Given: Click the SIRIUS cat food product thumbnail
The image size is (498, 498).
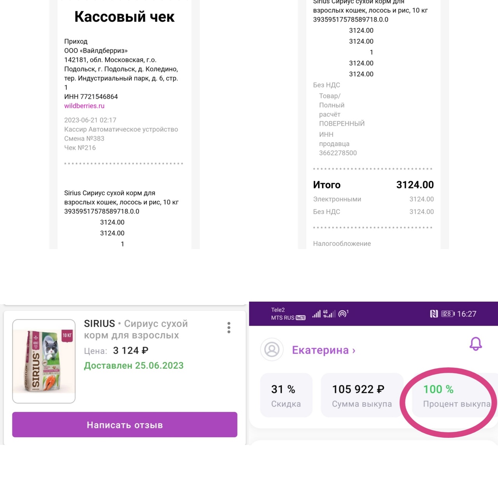Looking at the screenshot, I should click(x=44, y=361).
